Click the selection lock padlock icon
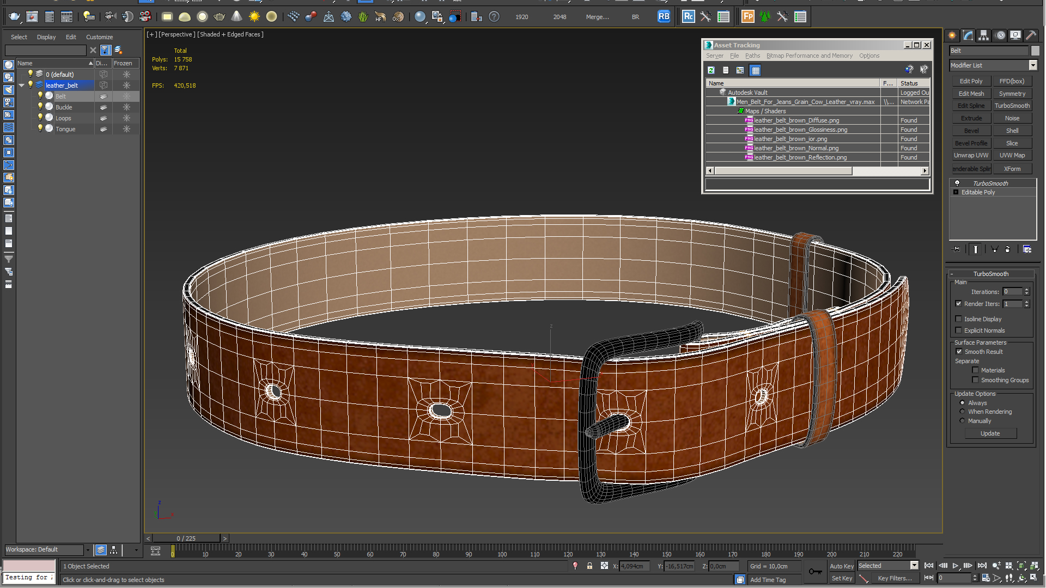Viewport: 1046px width, 588px height. [589, 566]
